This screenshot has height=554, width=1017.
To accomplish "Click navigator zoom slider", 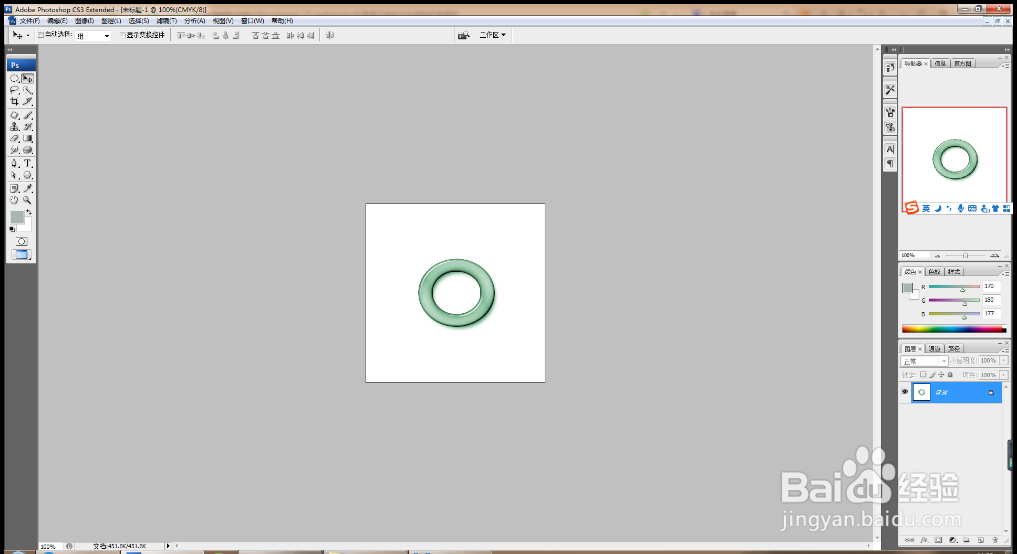I will pyautogui.click(x=966, y=255).
